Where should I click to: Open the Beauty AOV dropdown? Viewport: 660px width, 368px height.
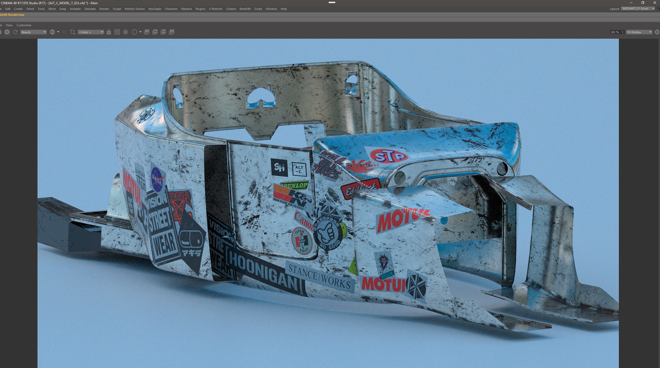click(33, 32)
